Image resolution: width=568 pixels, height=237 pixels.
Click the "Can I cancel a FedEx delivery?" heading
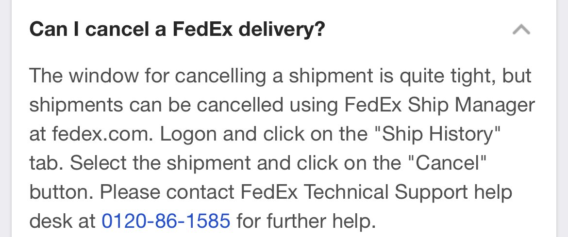pyautogui.click(x=177, y=29)
